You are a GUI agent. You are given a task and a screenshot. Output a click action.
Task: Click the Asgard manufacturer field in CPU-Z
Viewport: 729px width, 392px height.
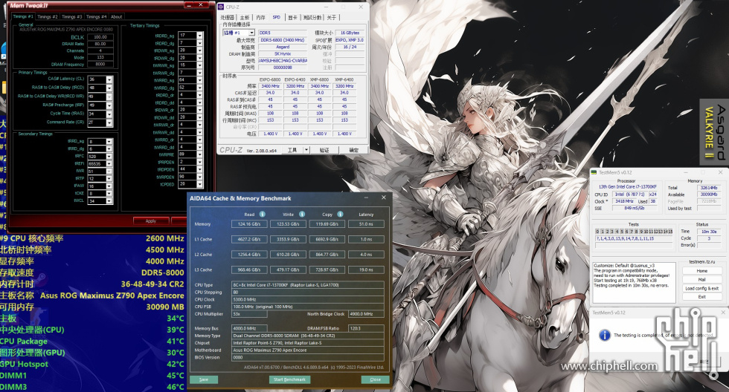(x=283, y=47)
